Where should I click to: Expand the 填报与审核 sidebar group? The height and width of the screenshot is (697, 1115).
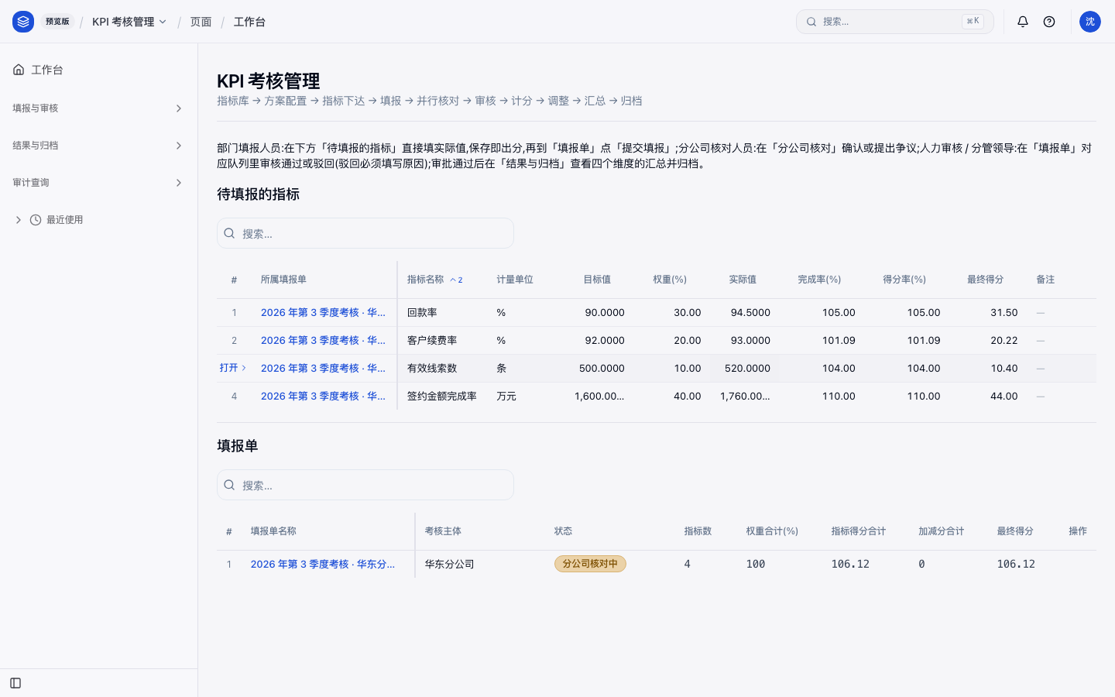98,108
